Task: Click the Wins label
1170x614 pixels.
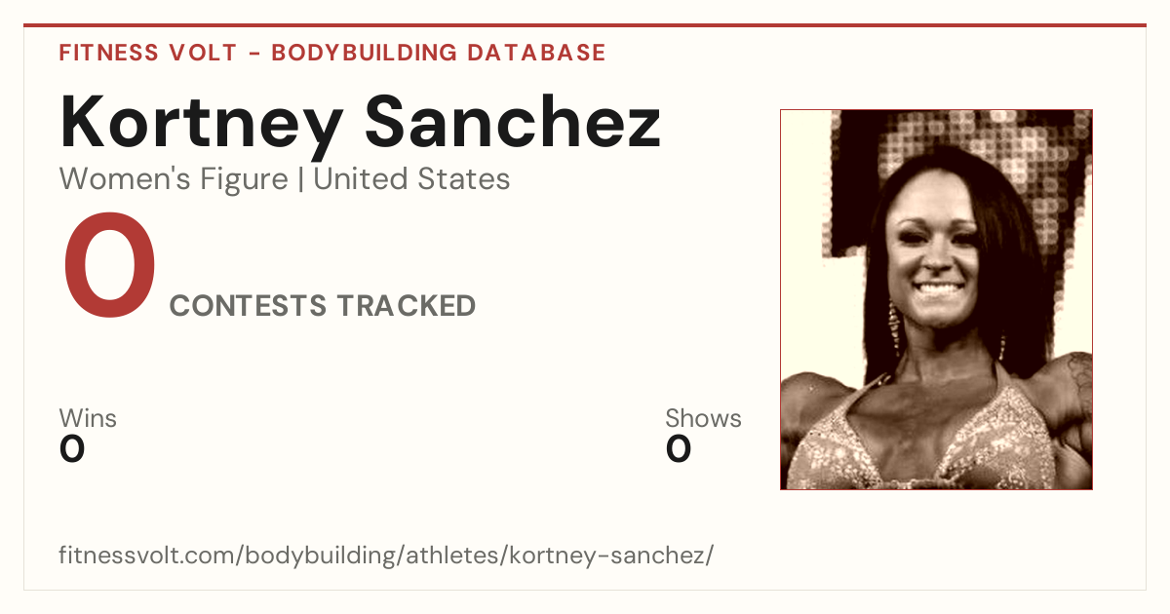Action: coord(88,418)
